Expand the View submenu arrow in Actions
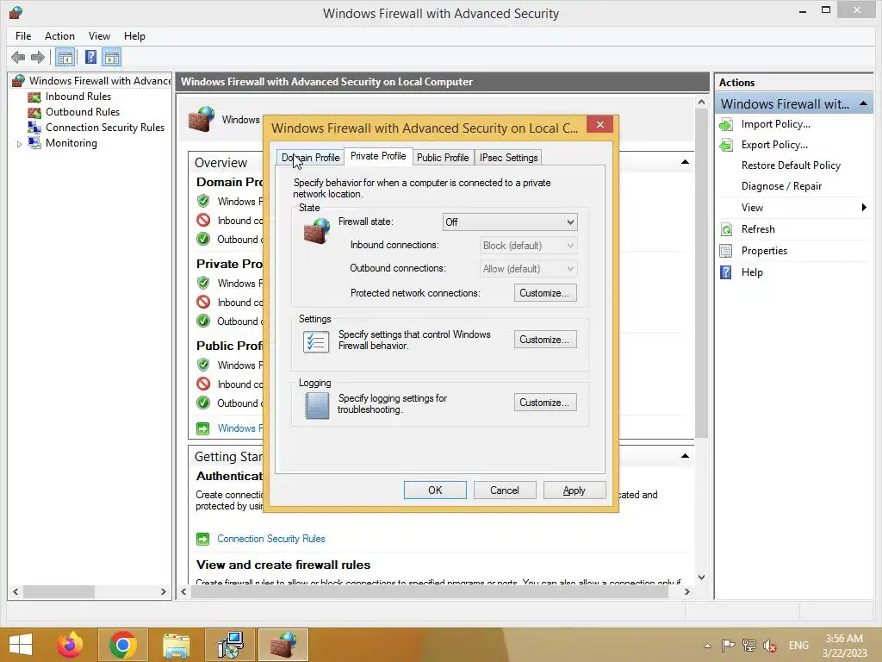882x662 pixels. 864,208
